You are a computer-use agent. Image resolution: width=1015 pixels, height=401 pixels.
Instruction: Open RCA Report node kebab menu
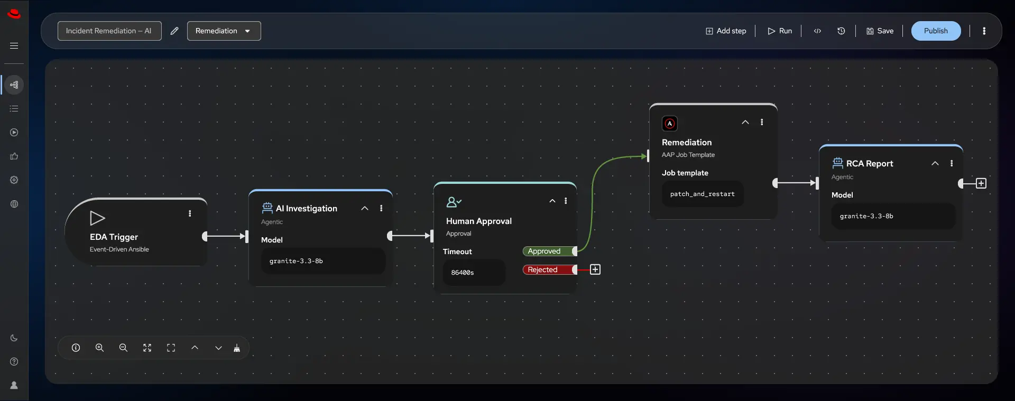click(952, 163)
